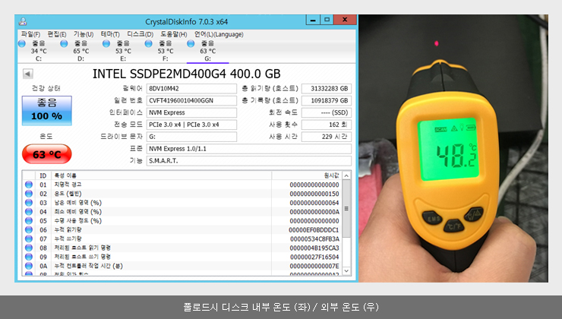Click the blue status orb for drive C:
Viewport: 562px width, 319px height.
tap(22, 44)
